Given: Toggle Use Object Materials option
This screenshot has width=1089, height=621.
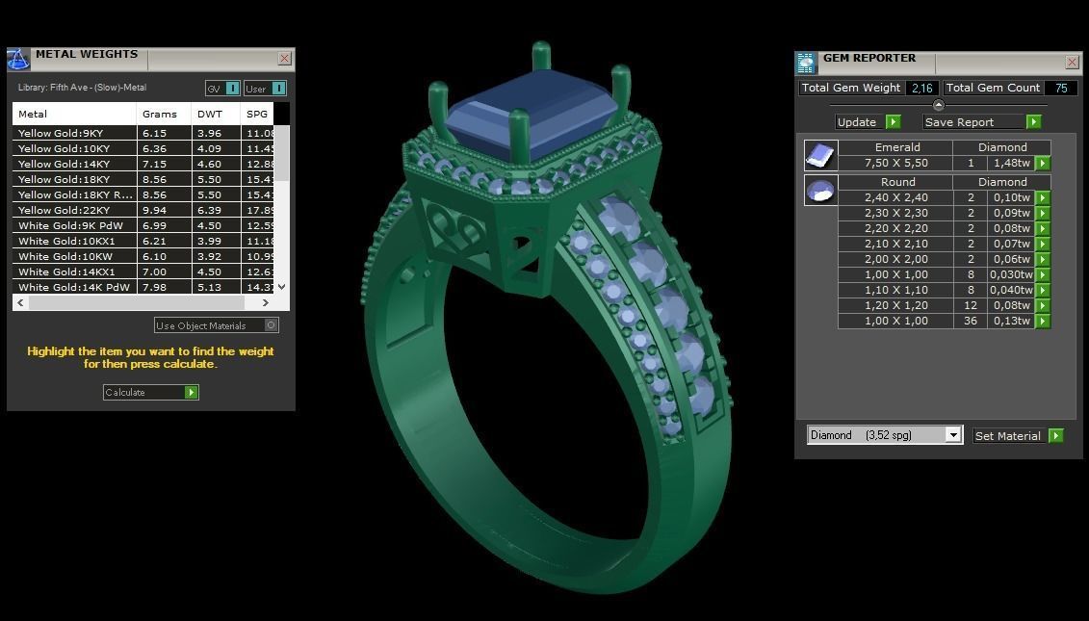Looking at the screenshot, I should [216, 325].
